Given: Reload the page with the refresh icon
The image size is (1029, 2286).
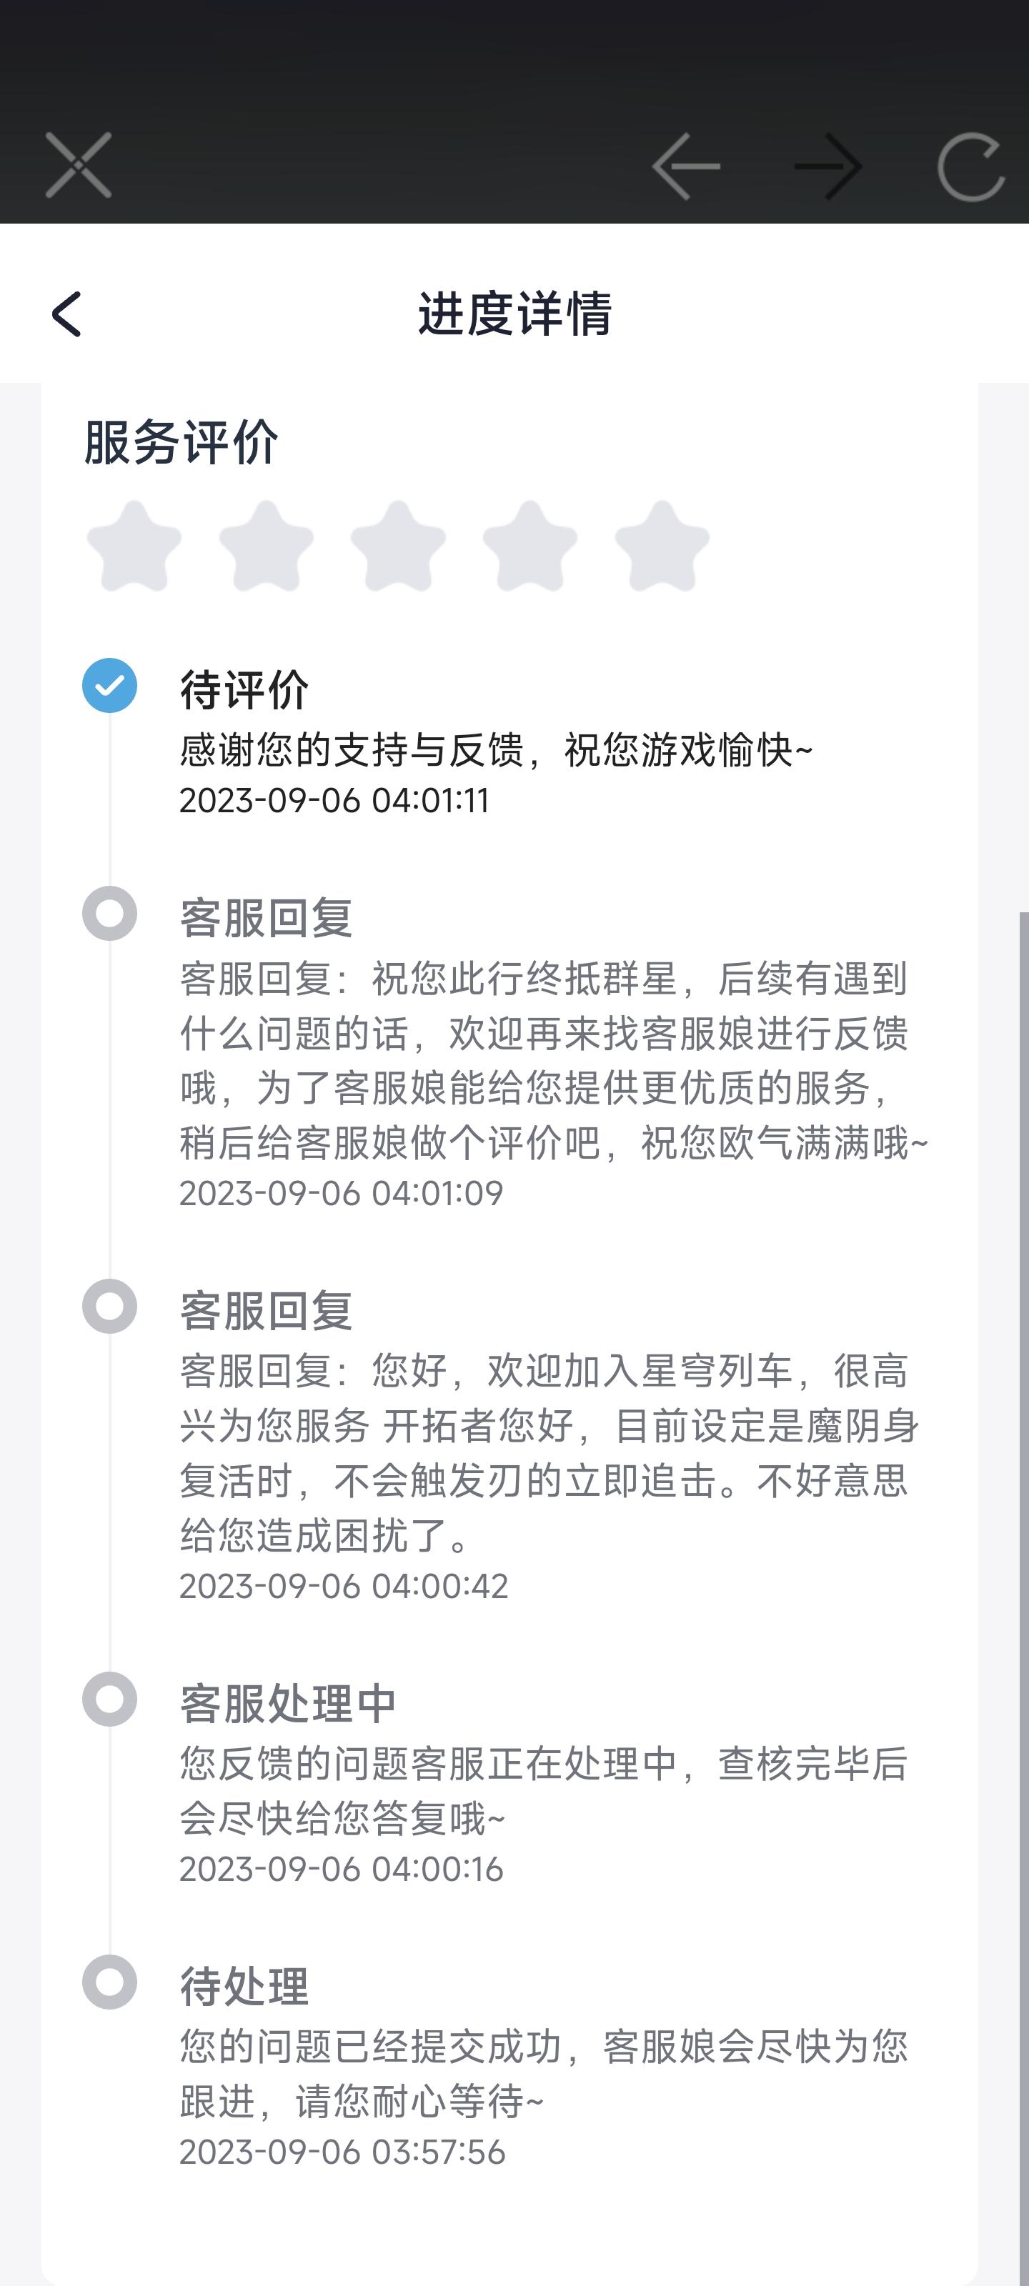Looking at the screenshot, I should pos(971,166).
